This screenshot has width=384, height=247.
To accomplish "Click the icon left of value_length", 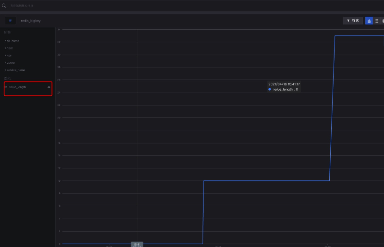I will pos(6,87).
